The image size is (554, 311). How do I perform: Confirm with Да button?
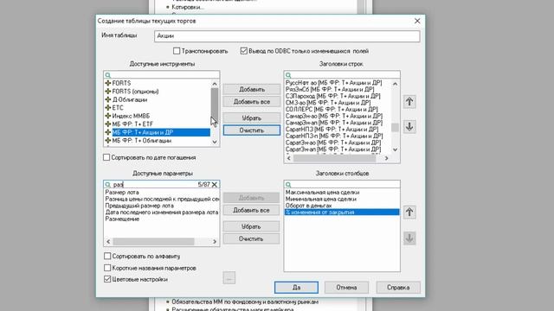pyautogui.click(x=296, y=288)
